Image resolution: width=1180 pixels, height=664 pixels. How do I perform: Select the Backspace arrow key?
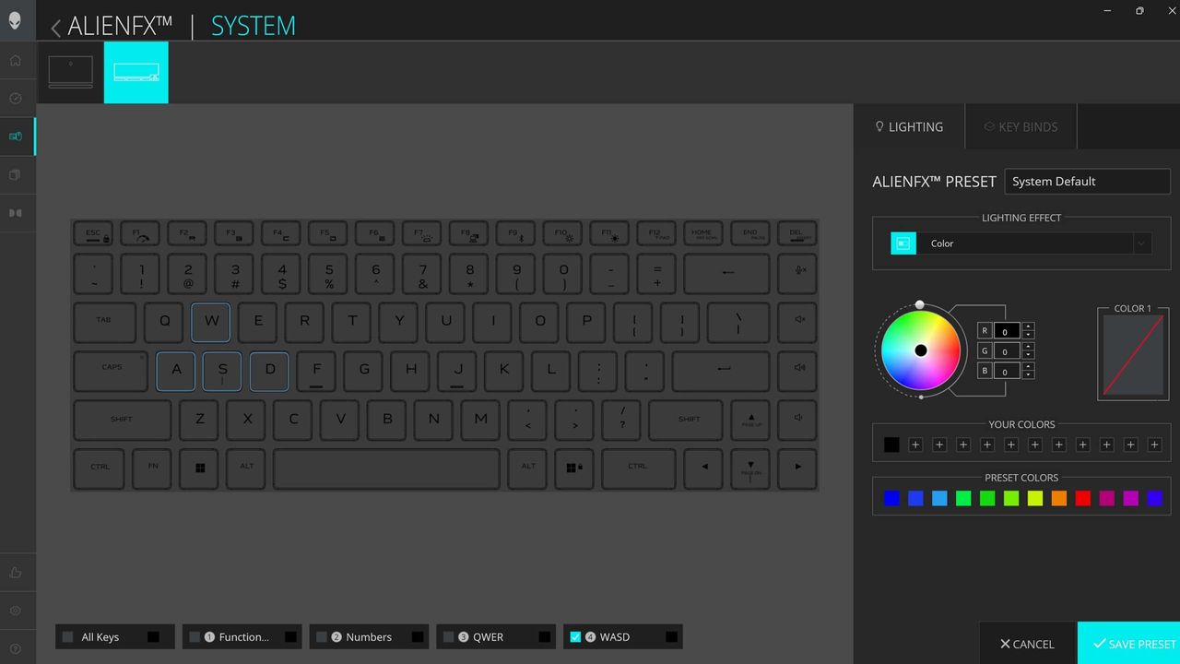[x=727, y=273]
